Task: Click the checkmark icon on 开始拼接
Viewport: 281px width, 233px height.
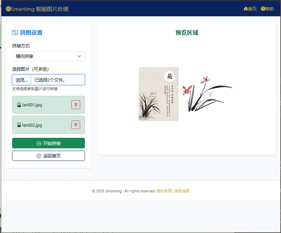Action: [39, 143]
